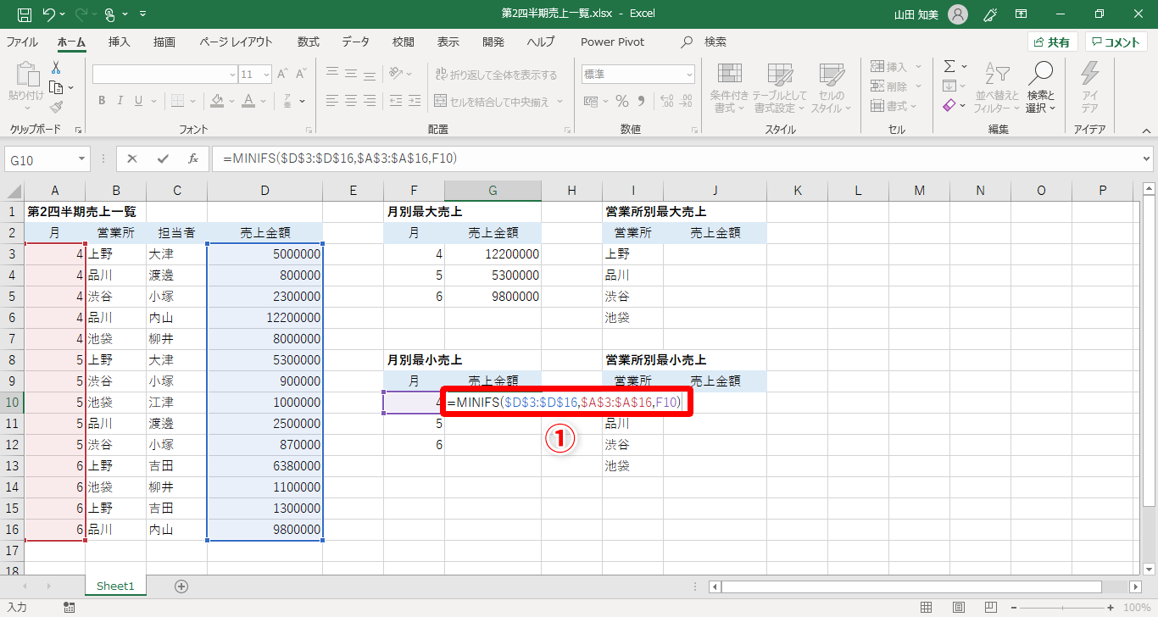Confirm the formula with the checkmark icon
This screenshot has width=1158, height=617.
click(x=163, y=158)
